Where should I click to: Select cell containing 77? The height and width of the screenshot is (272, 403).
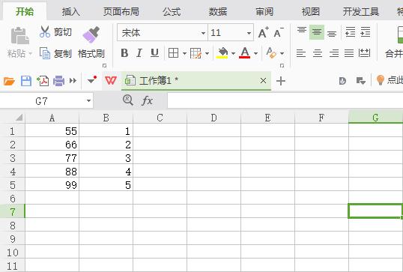52,158
